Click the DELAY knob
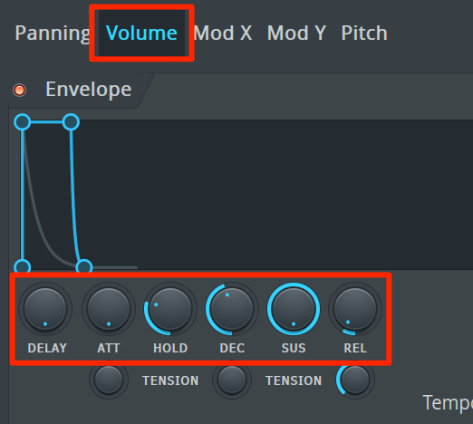Viewport: 473px width, 424px height. click(45, 309)
